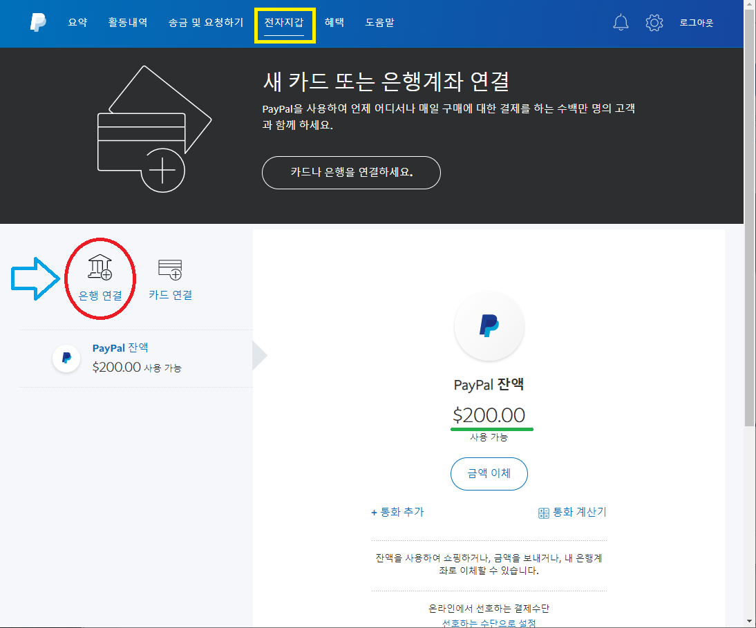756x628 pixels.
Task: Click the 온라인에서 선호하는 결제수단 text
Action: click(x=489, y=608)
